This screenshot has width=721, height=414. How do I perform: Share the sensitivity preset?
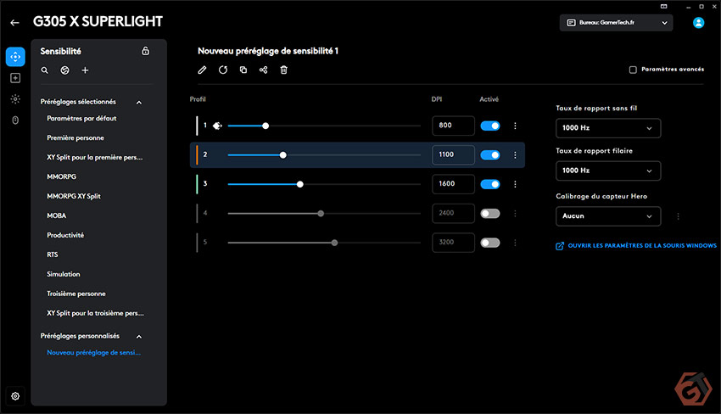[x=264, y=70]
